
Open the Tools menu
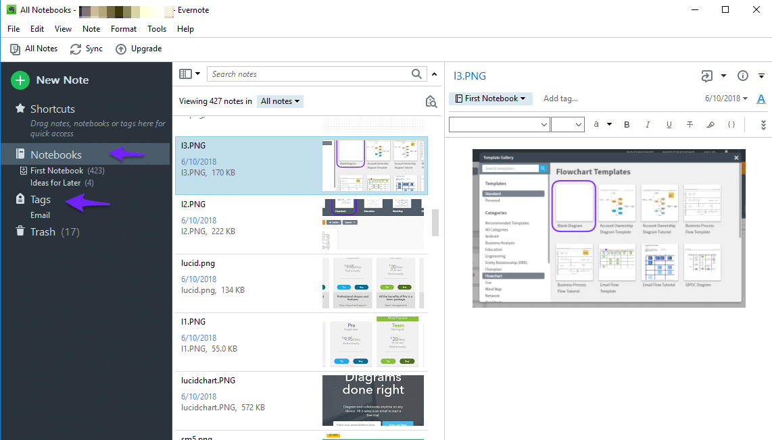[157, 28]
